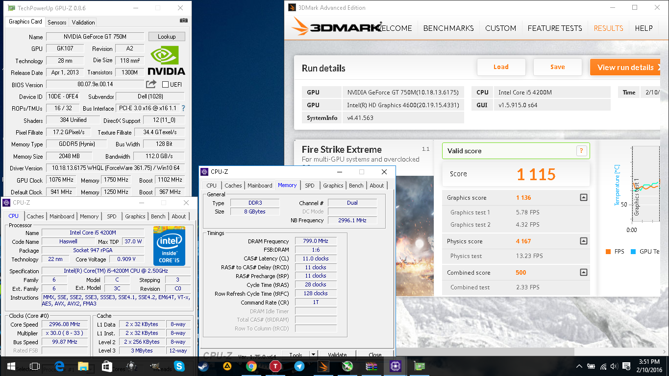The height and width of the screenshot is (376, 669).
Task: Open Skype from the taskbar
Action: pos(179,366)
